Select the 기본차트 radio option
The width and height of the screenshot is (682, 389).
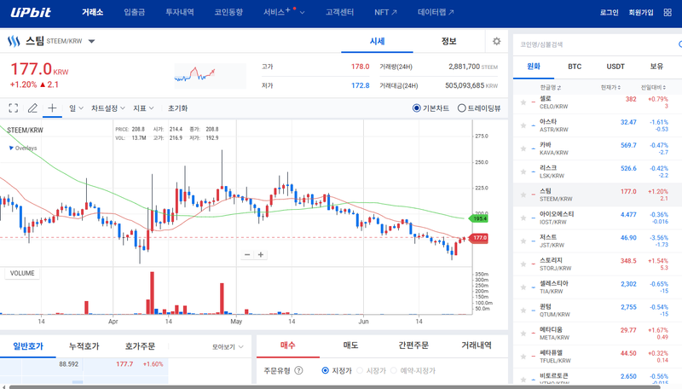point(417,107)
